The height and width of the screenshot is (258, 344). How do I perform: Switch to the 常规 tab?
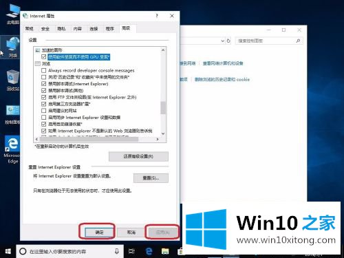click(30, 29)
